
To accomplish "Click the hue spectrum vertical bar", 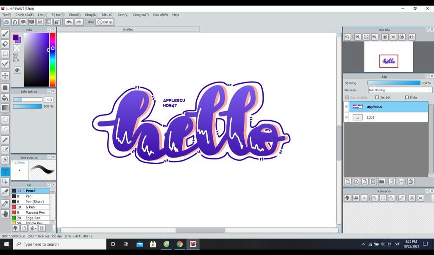I will click(53, 60).
